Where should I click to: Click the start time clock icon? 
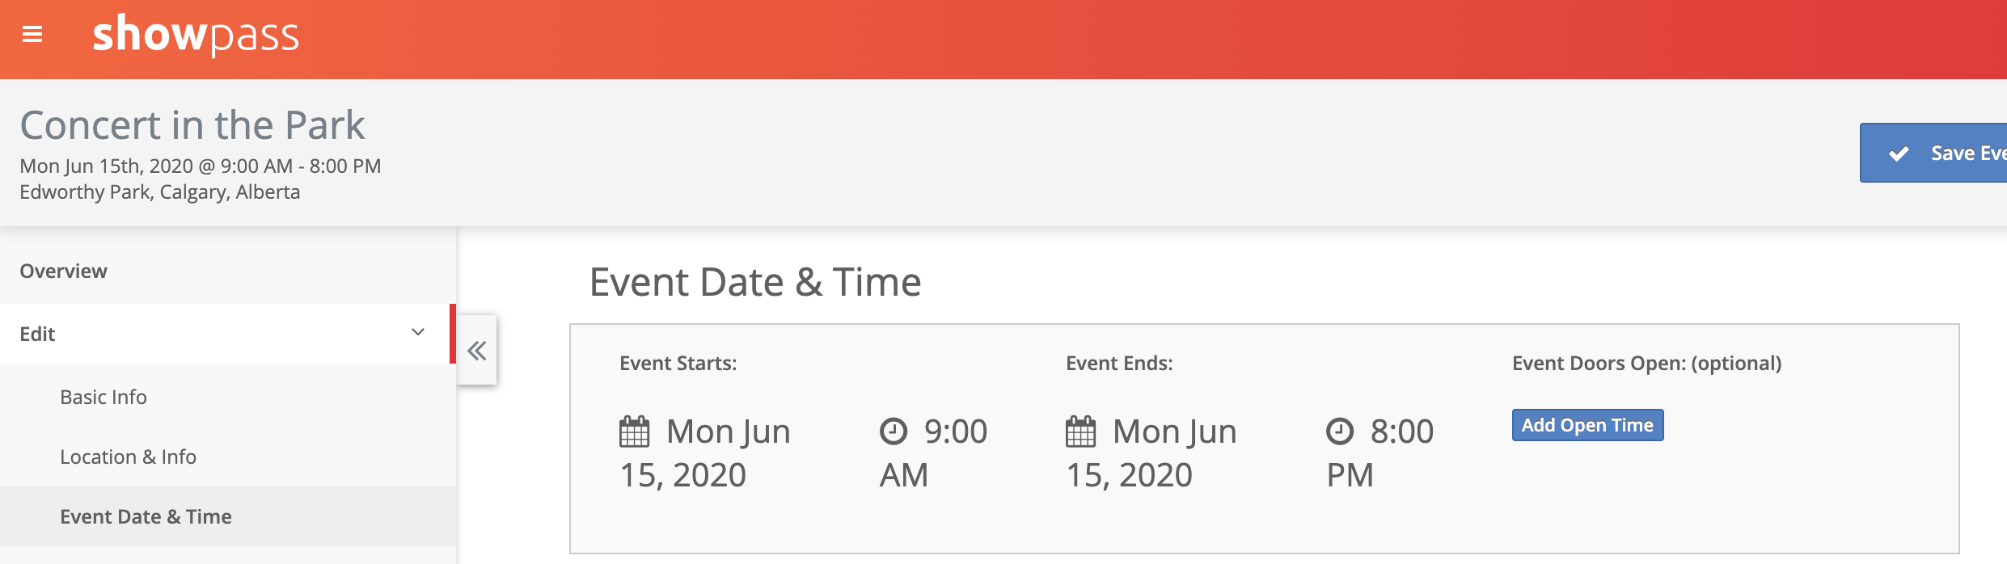coord(894,431)
